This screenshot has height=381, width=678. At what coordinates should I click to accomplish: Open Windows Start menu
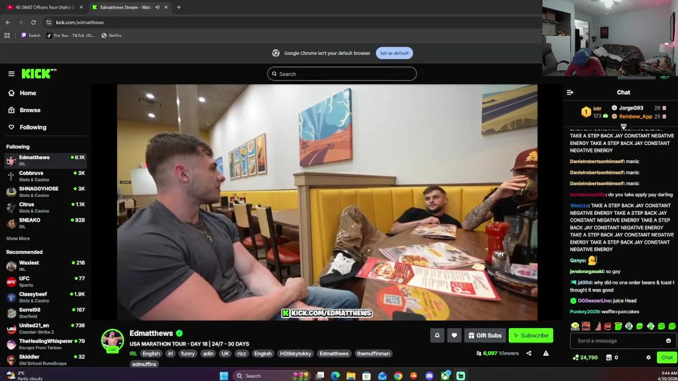point(224,376)
